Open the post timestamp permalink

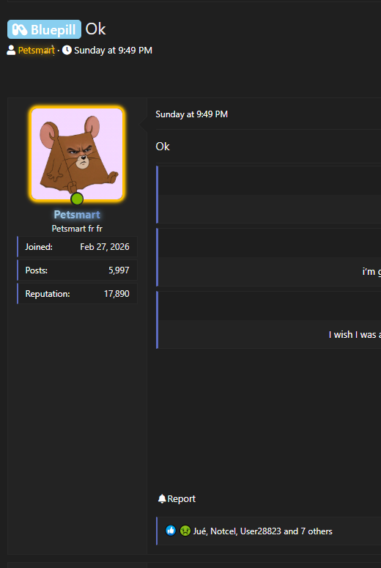[x=191, y=114]
